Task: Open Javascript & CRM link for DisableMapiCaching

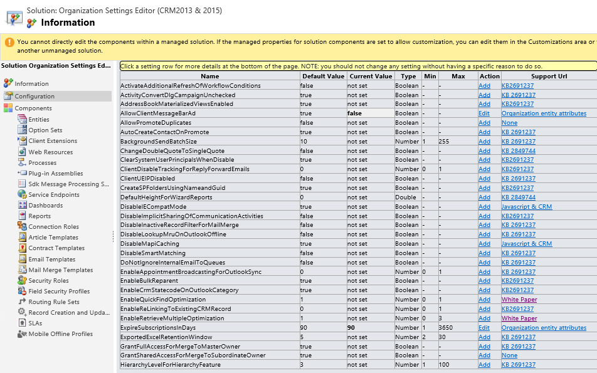Action: 527,244
